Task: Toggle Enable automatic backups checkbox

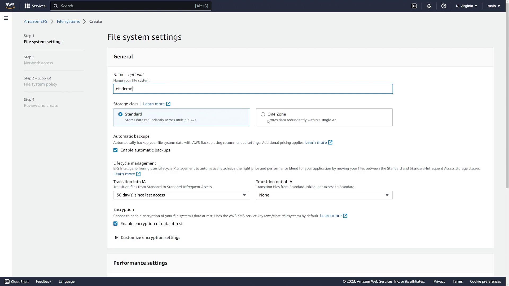Action: 115,150
